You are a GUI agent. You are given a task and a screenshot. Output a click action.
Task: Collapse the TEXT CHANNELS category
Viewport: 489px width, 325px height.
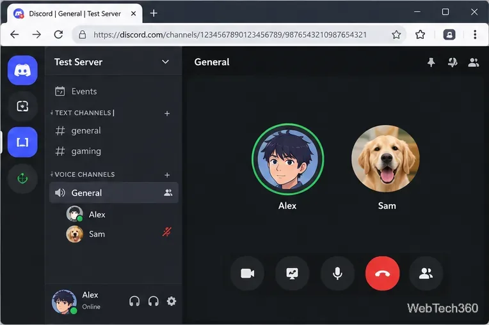click(x=83, y=113)
